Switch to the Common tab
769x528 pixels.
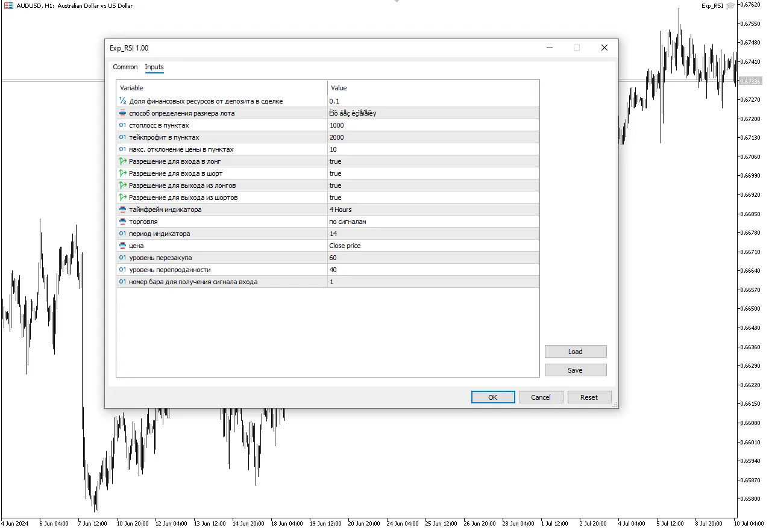(x=125, y=67)
